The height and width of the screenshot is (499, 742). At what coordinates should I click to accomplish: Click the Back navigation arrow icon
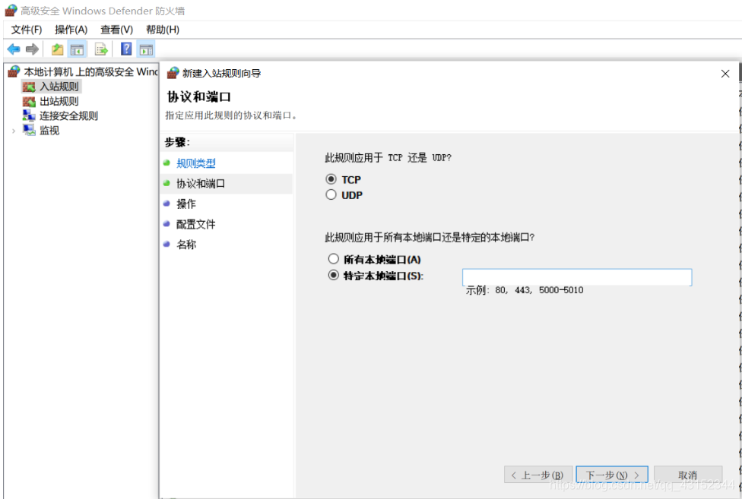pos(13,49)
